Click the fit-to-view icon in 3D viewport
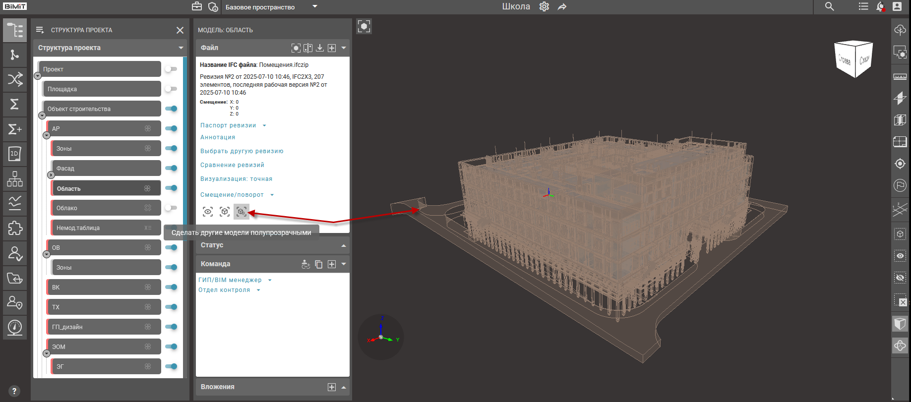The height and width of the screenshot is (402, 911). pos(364,26)
